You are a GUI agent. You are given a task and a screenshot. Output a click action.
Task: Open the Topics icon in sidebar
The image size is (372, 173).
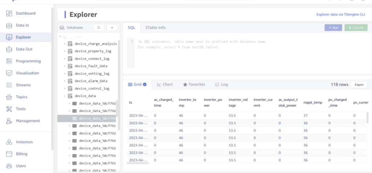(9, 97)
